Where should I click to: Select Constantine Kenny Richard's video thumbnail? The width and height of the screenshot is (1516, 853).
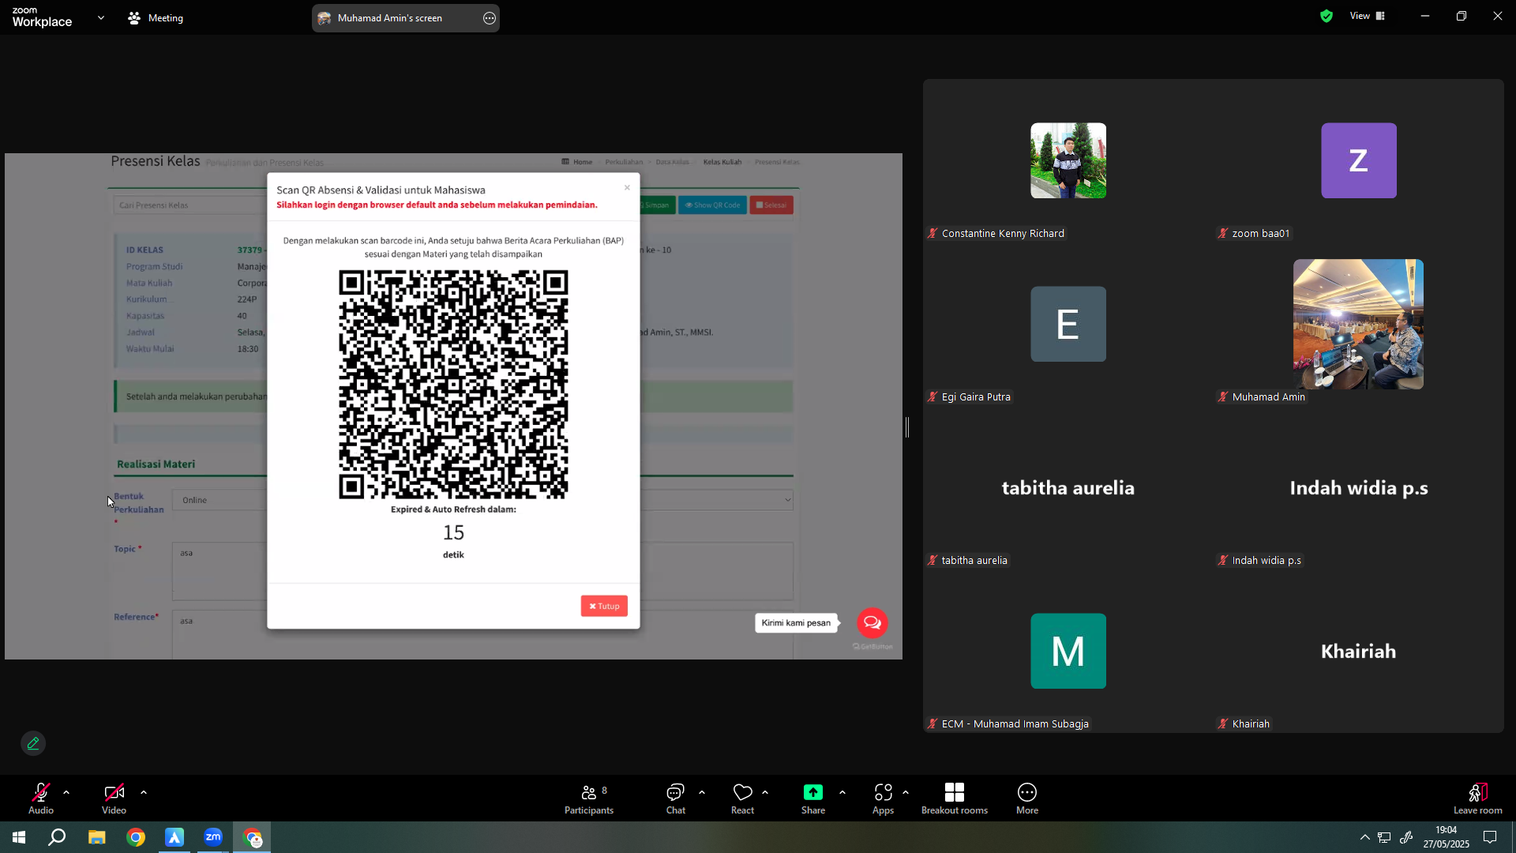[1068, 160]
